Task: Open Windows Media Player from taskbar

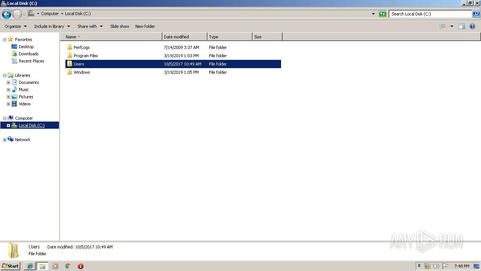Action: point(55,266)
